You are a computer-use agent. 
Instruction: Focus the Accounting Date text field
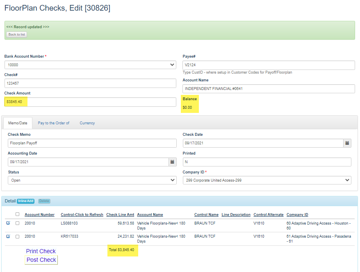pos(89,162)
